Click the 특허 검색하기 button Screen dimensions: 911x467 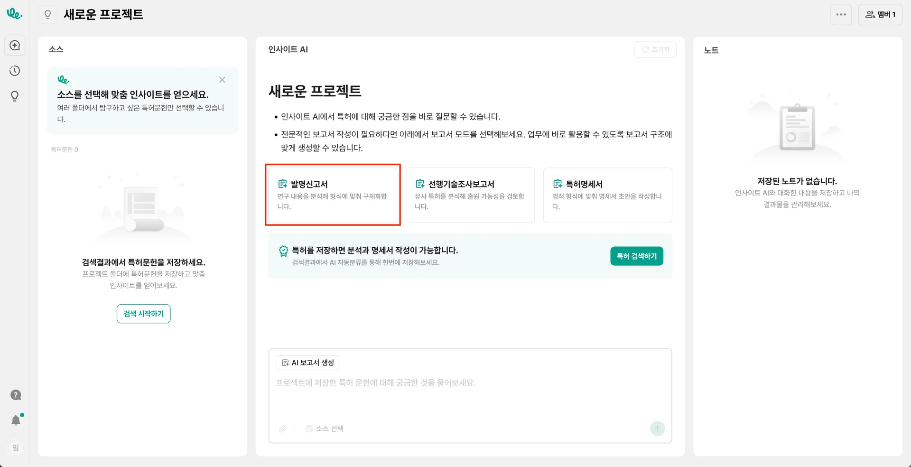[x=636, y=256]
